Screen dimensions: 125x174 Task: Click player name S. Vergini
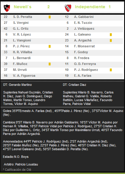[x=21, y=23]
